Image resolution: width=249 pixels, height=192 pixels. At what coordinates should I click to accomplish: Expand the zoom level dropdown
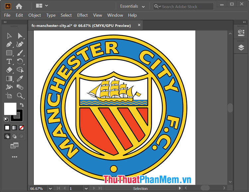(x=50, y=188)
